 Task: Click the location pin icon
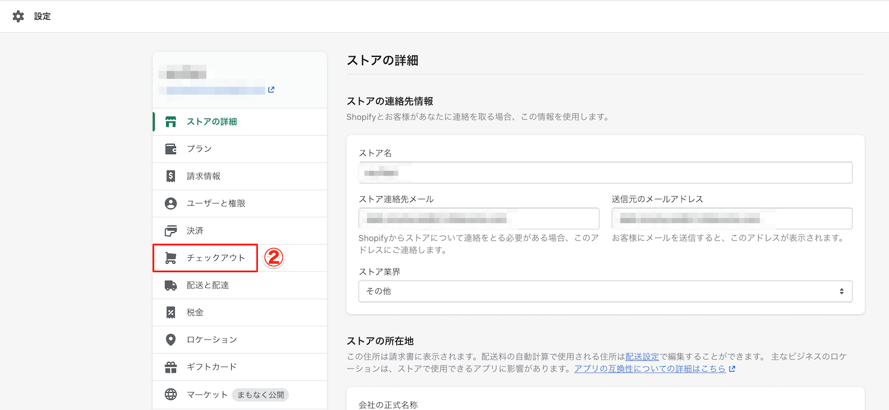tap(171, 340)
